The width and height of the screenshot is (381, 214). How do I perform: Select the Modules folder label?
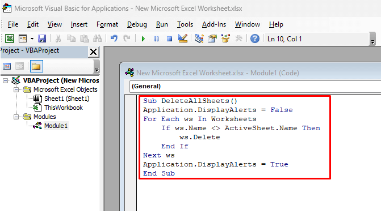point(45,117)
